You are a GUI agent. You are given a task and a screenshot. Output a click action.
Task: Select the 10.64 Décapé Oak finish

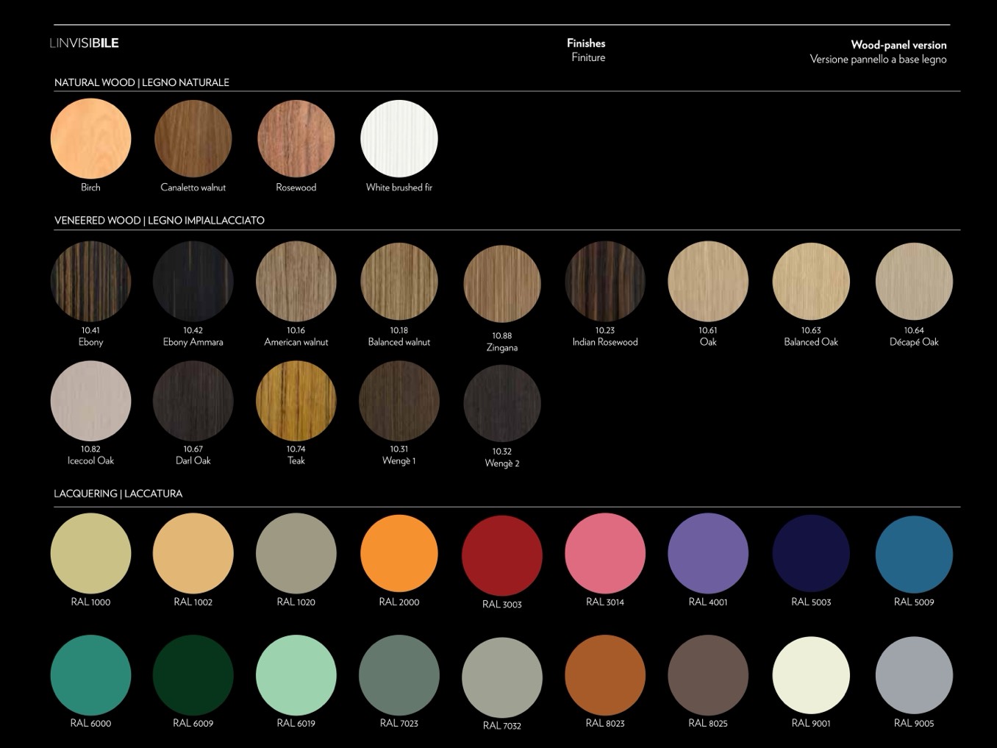[x=913, y=282]
